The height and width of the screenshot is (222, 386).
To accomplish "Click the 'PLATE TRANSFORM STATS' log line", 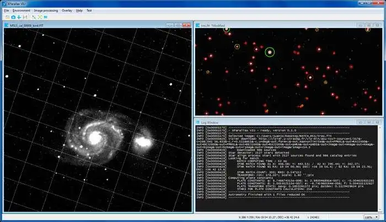I will click(300, 186).
